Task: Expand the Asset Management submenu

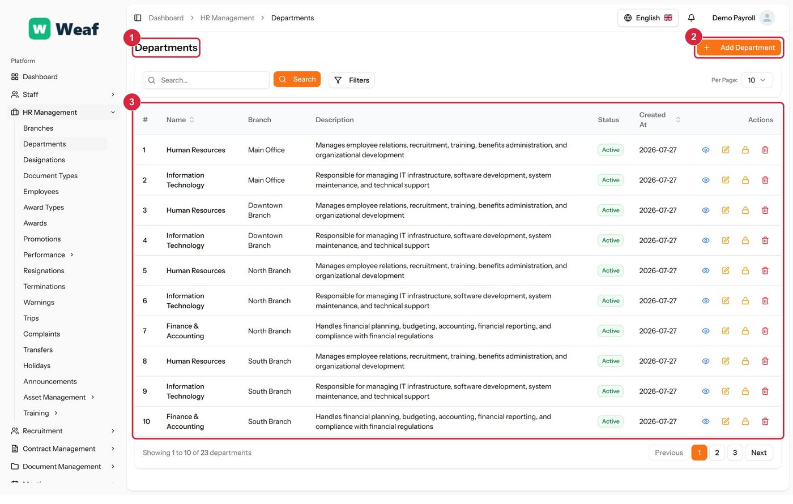Action: tap(59, 398)
